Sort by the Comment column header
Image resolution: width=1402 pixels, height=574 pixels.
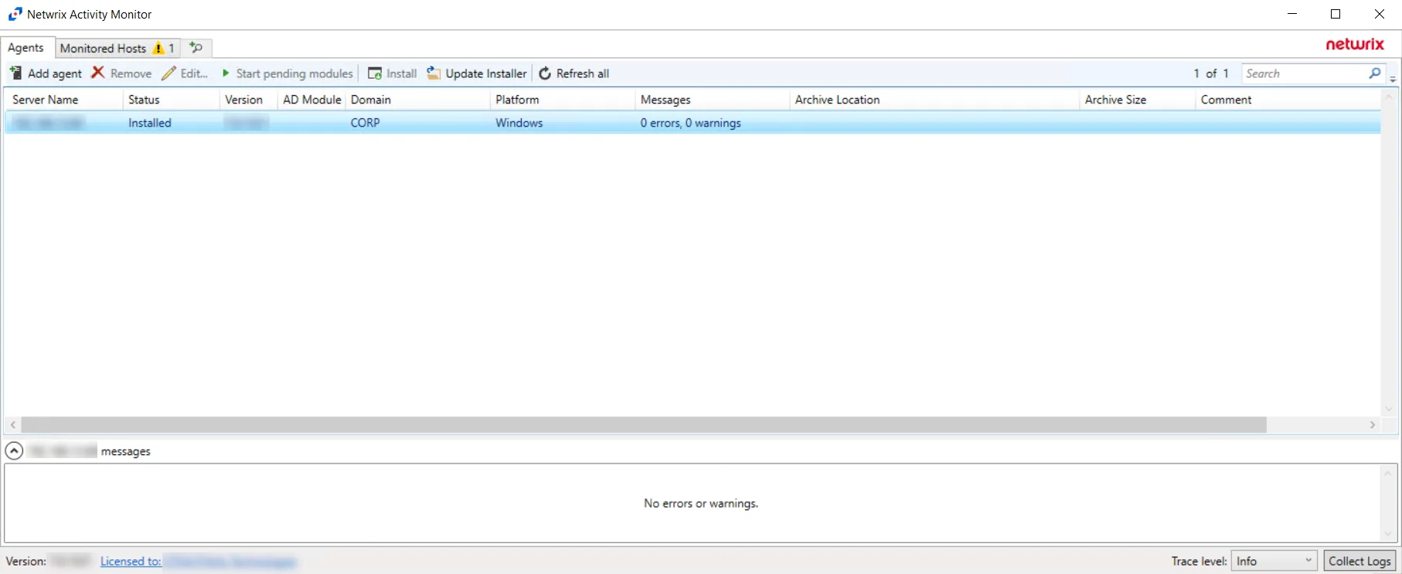pyautogui.click(x=1288, y=100)
